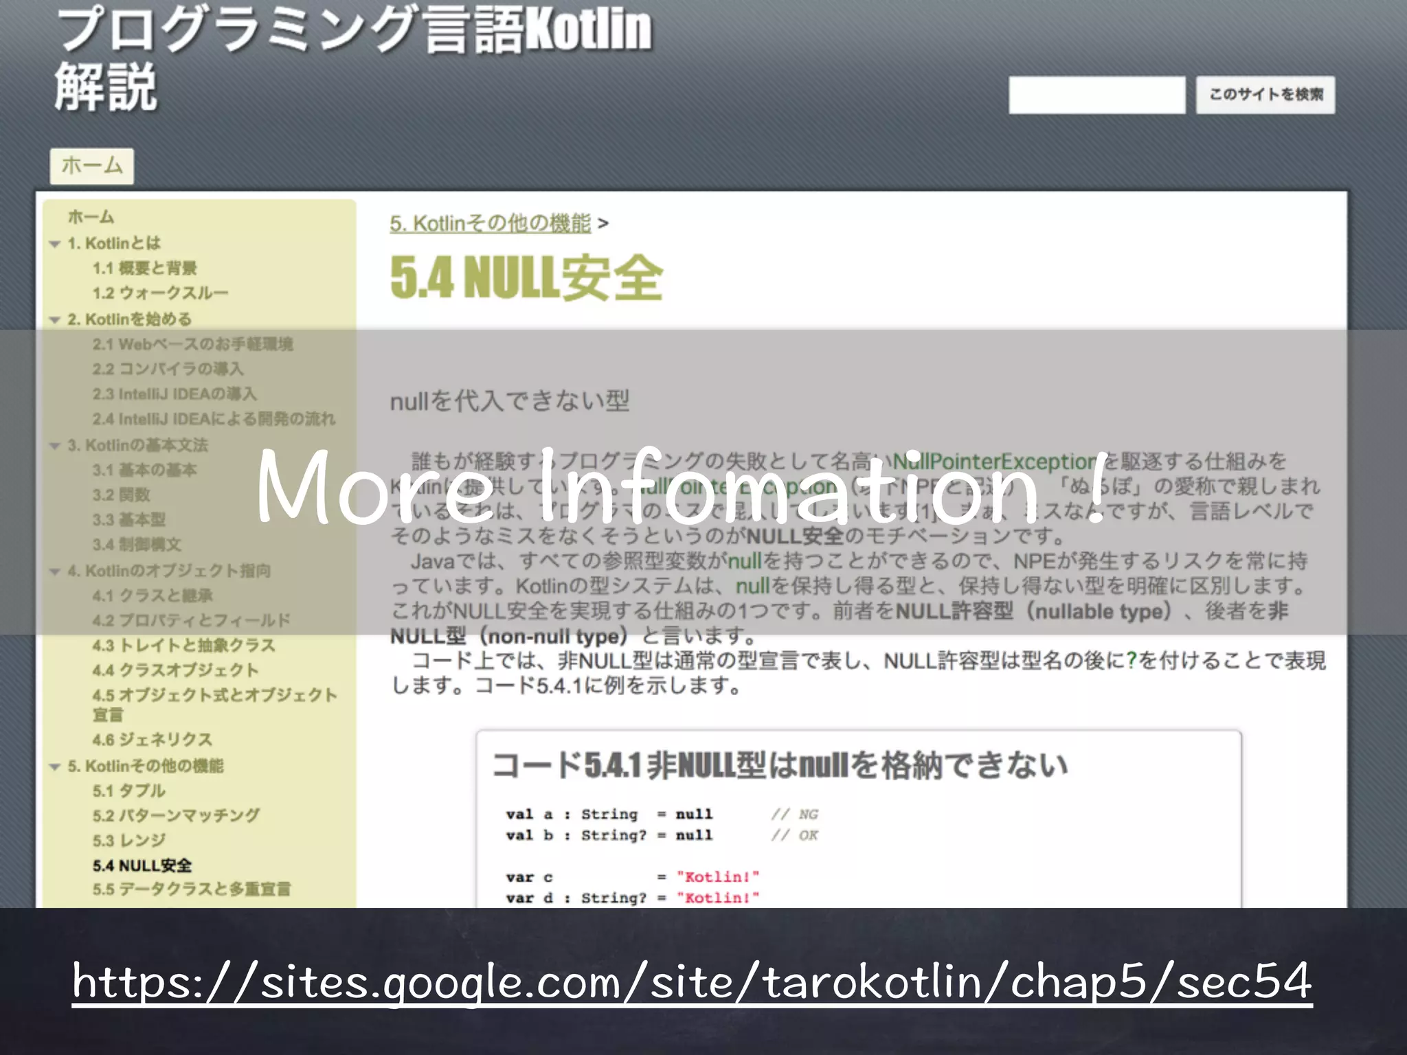
Task: Collapse the '3. Kotlinの基本文法' section arrow
Action: click(x=55, y=446)
